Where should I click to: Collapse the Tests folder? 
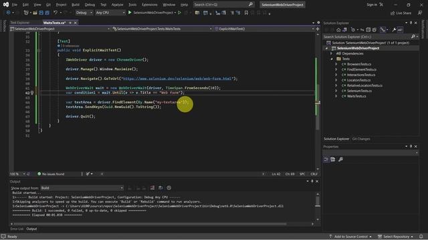pyautogui.click(x=332, y=59)
